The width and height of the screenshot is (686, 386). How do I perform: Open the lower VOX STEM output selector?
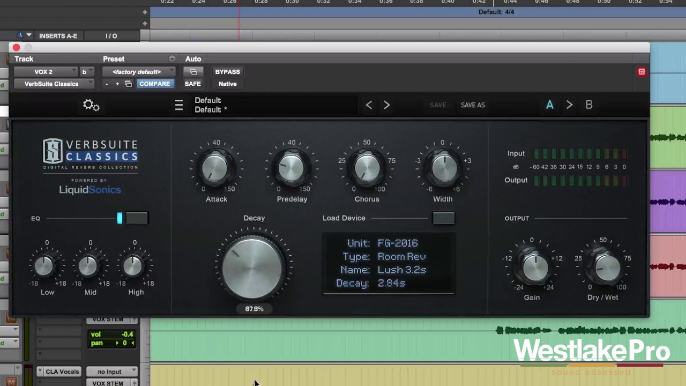(x=108, y=383)
